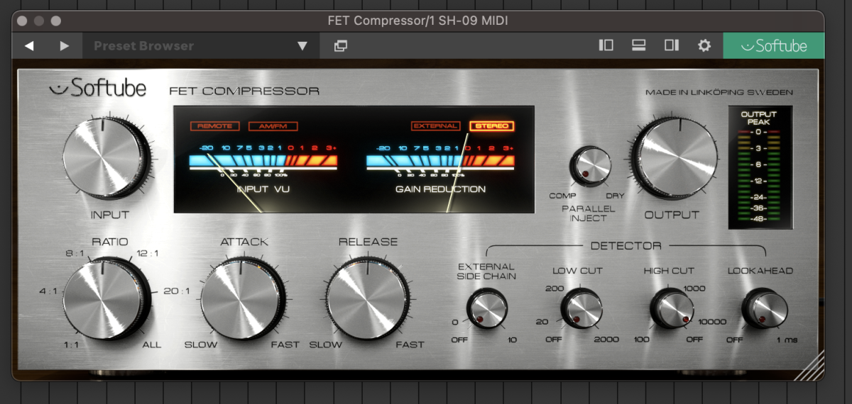Toggle the right side panel icon
Screen dimensions: 852x404
671,45
